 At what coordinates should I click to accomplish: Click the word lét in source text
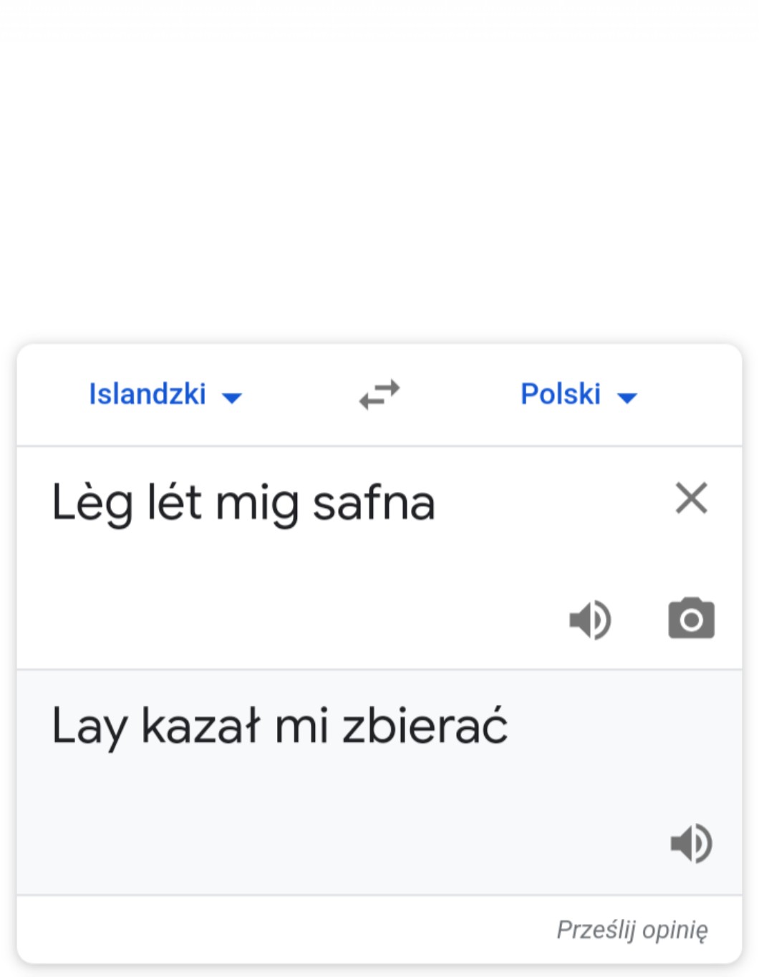174,502
